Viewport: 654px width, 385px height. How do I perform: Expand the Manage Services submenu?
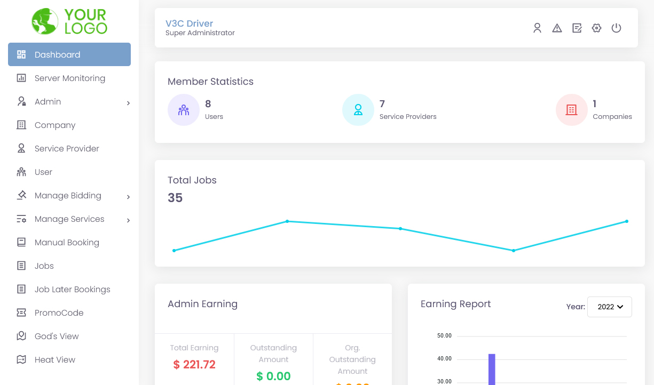[128, 219]
